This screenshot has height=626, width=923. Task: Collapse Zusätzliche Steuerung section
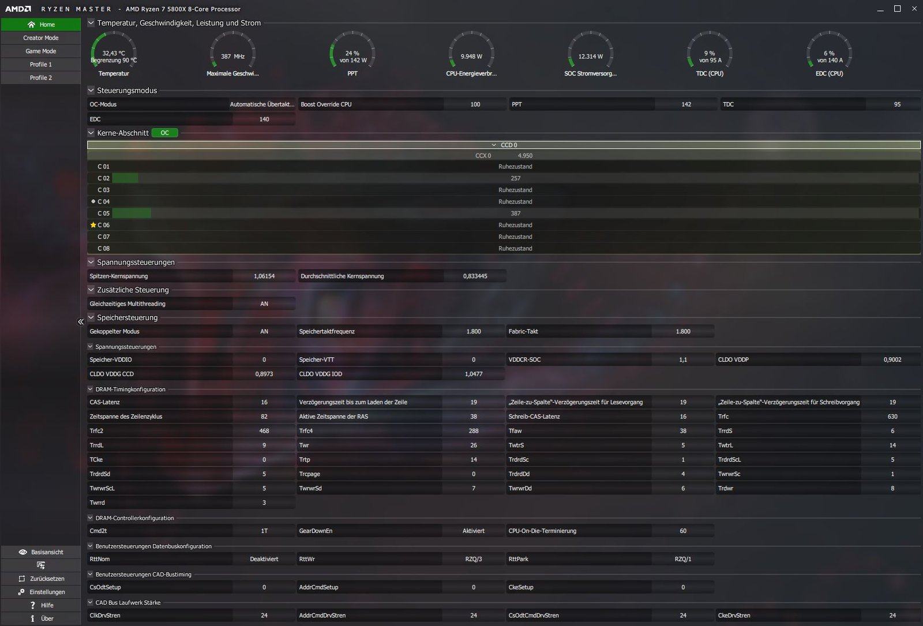click(x=91, y=290)
